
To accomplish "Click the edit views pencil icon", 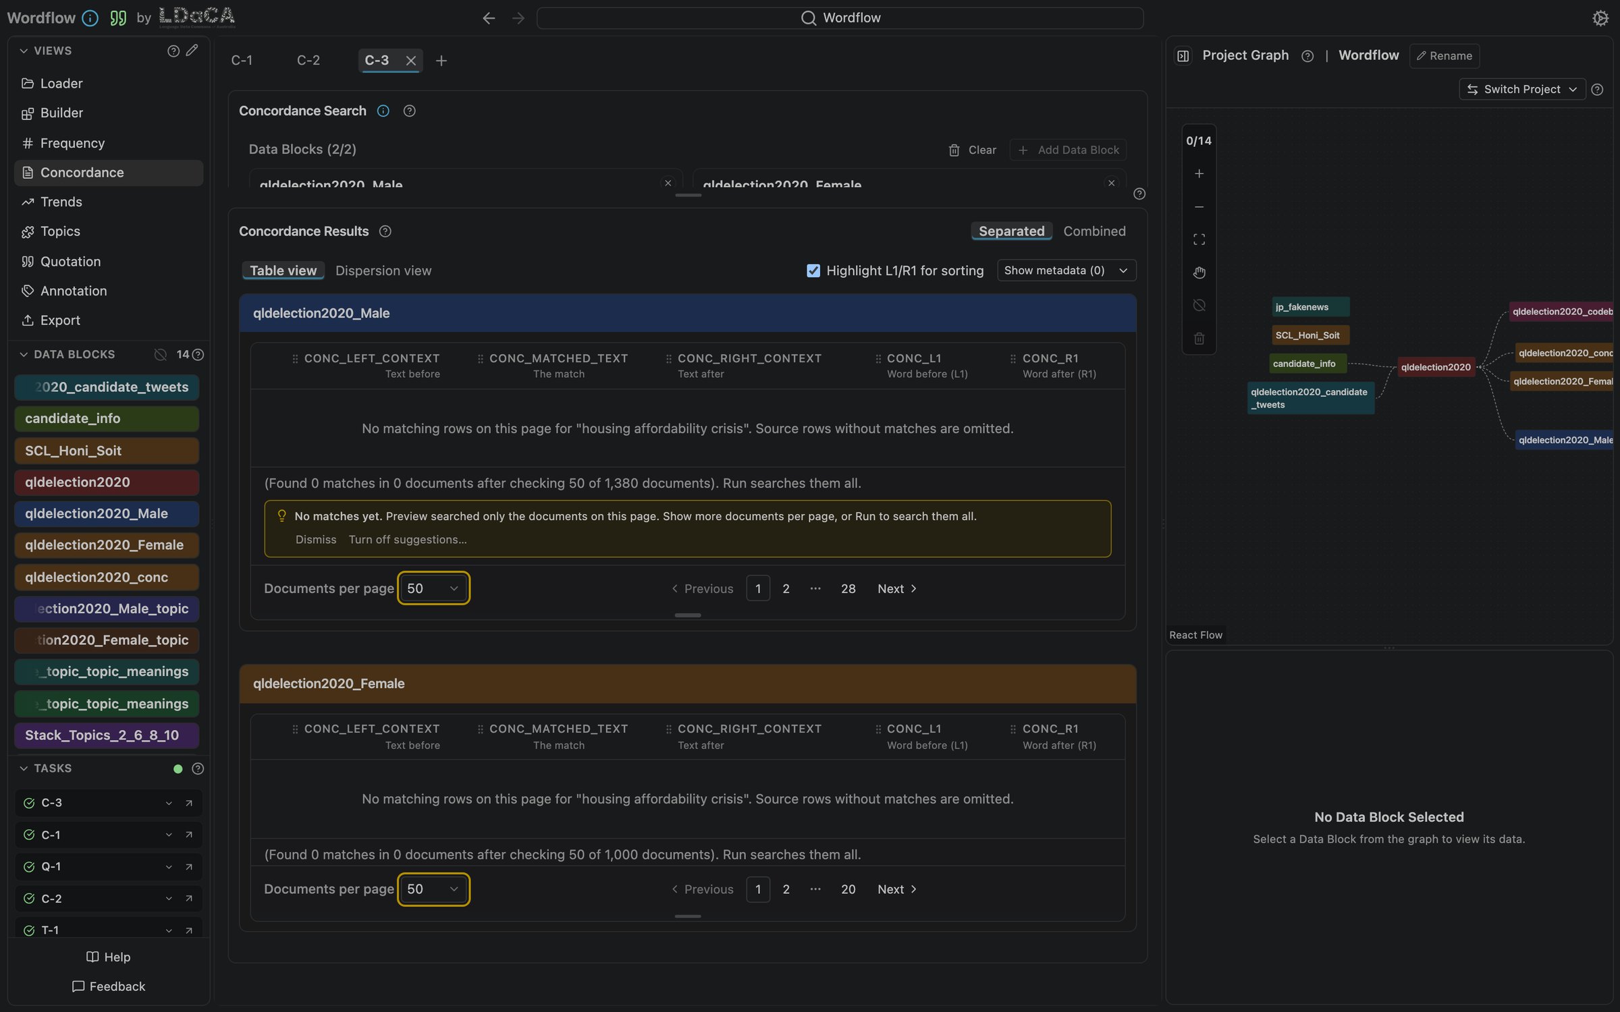I will (192, 51).
